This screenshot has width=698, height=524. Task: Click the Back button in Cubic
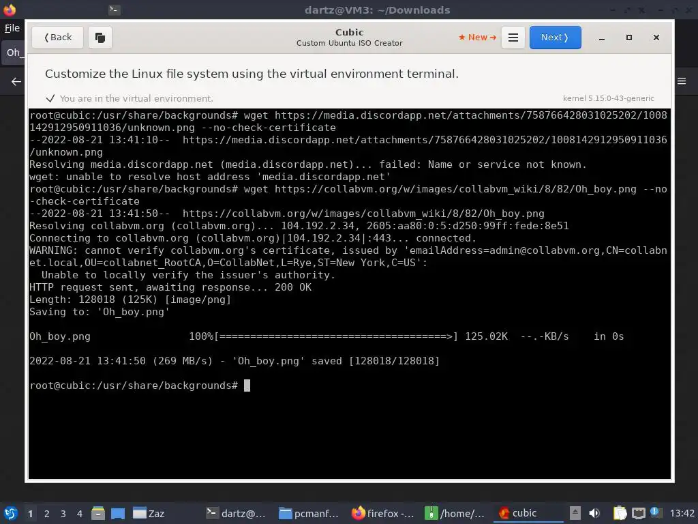[x=57, y=38]
